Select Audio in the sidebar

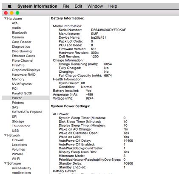[x=16, y=28]
